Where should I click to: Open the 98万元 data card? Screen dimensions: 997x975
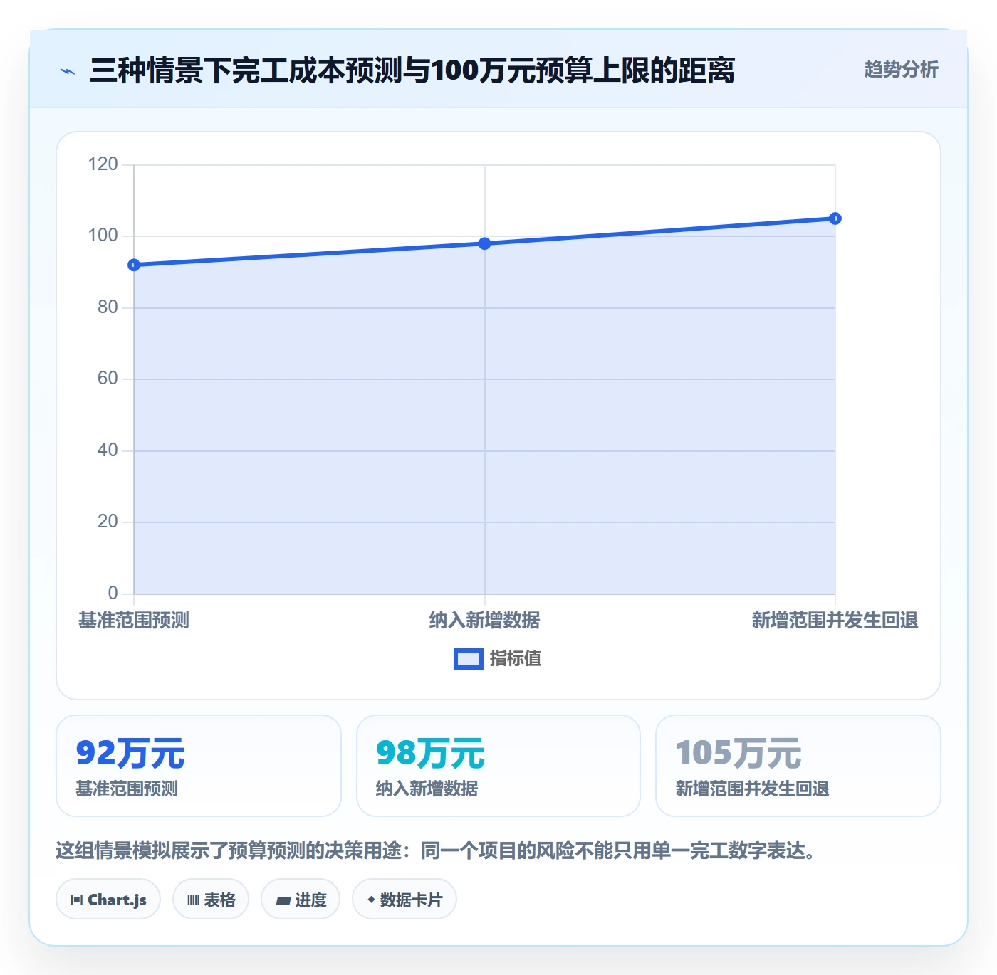(499, 766)
